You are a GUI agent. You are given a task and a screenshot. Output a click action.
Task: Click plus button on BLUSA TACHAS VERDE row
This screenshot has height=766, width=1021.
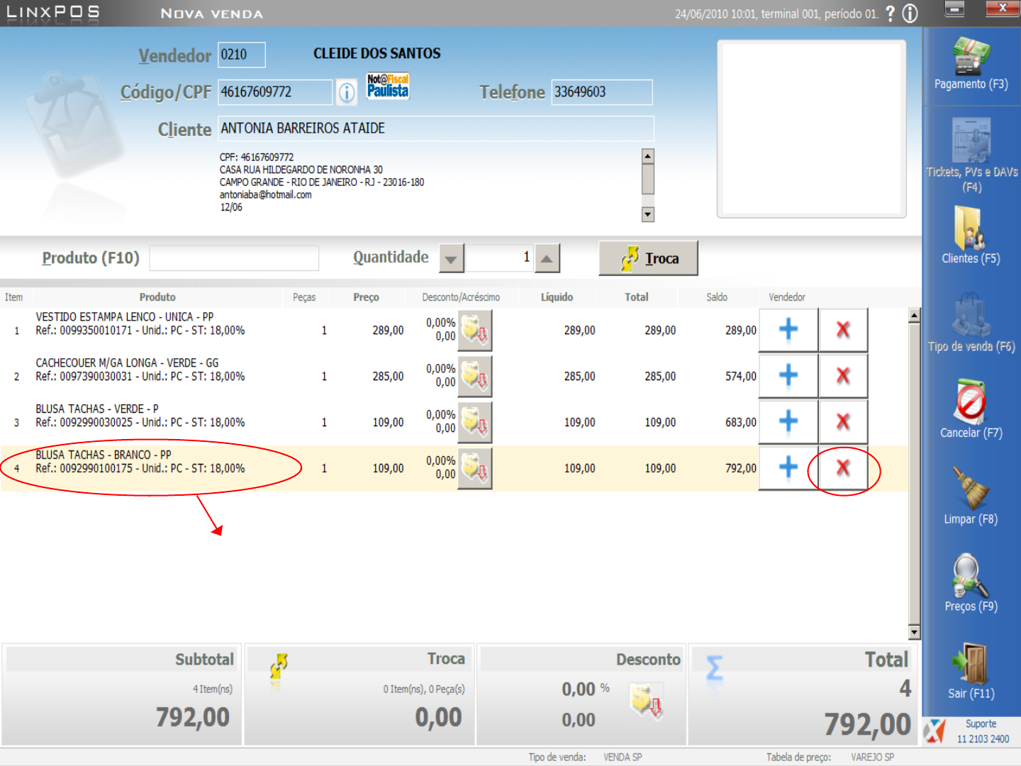tap(788, 422)
